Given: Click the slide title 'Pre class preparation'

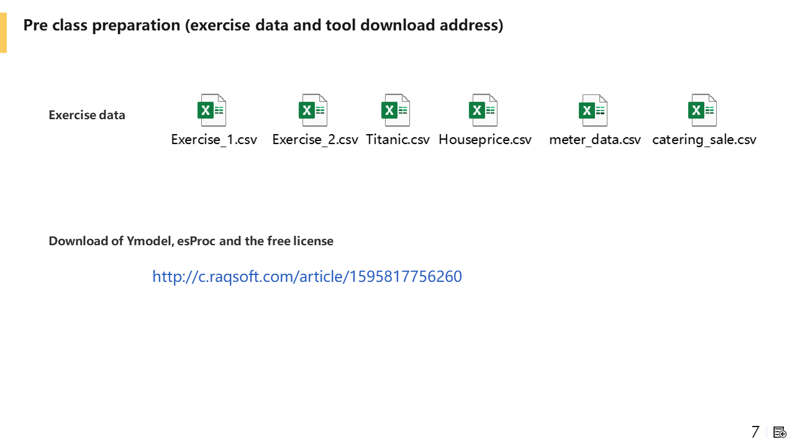Looking at the screenshot, I should pos(263,25).
